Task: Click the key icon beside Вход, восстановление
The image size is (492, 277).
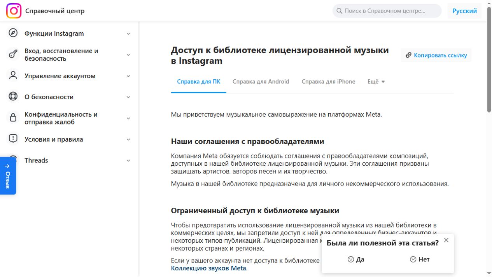Action: (x=13, y=54)
